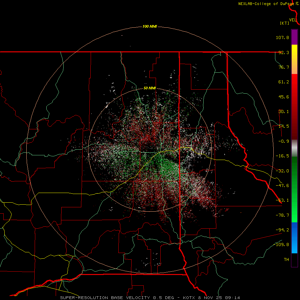300x300 pixels.
Task: Click the 100 NMI range ring label
Action: [x=150, y=26]
